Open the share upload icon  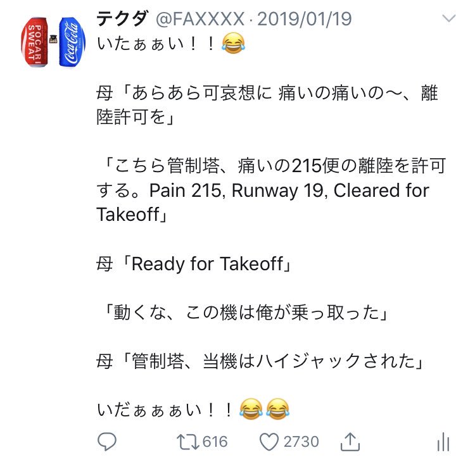pos(350,442)
